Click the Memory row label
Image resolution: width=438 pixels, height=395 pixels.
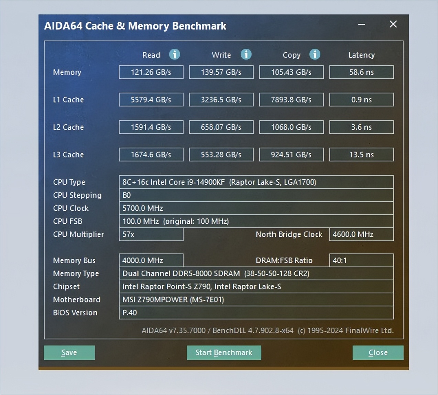tap(67, 72)
